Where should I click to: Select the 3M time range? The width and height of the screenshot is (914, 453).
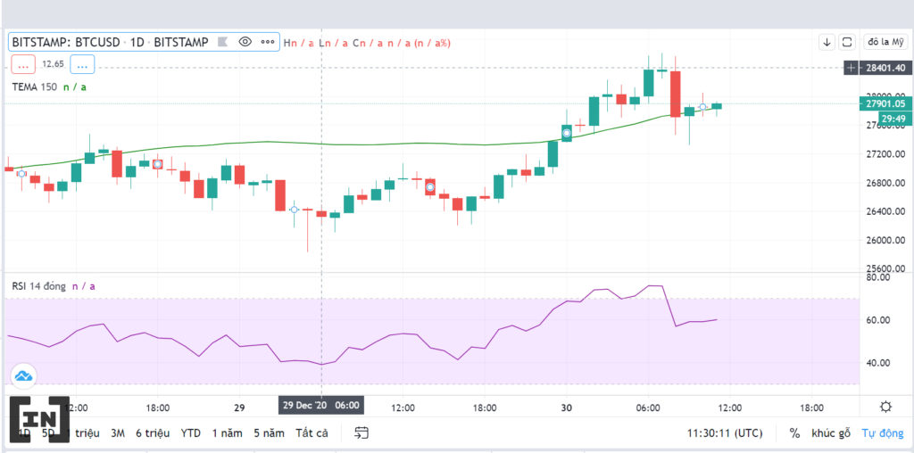point(118,433)
